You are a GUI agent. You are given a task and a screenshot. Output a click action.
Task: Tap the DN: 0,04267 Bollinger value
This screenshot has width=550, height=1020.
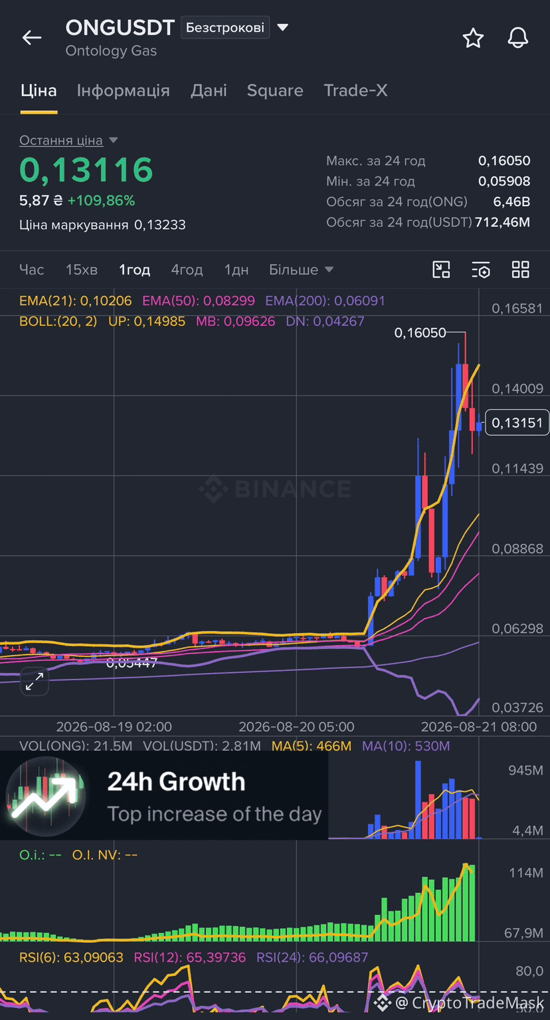coord(325,321)
